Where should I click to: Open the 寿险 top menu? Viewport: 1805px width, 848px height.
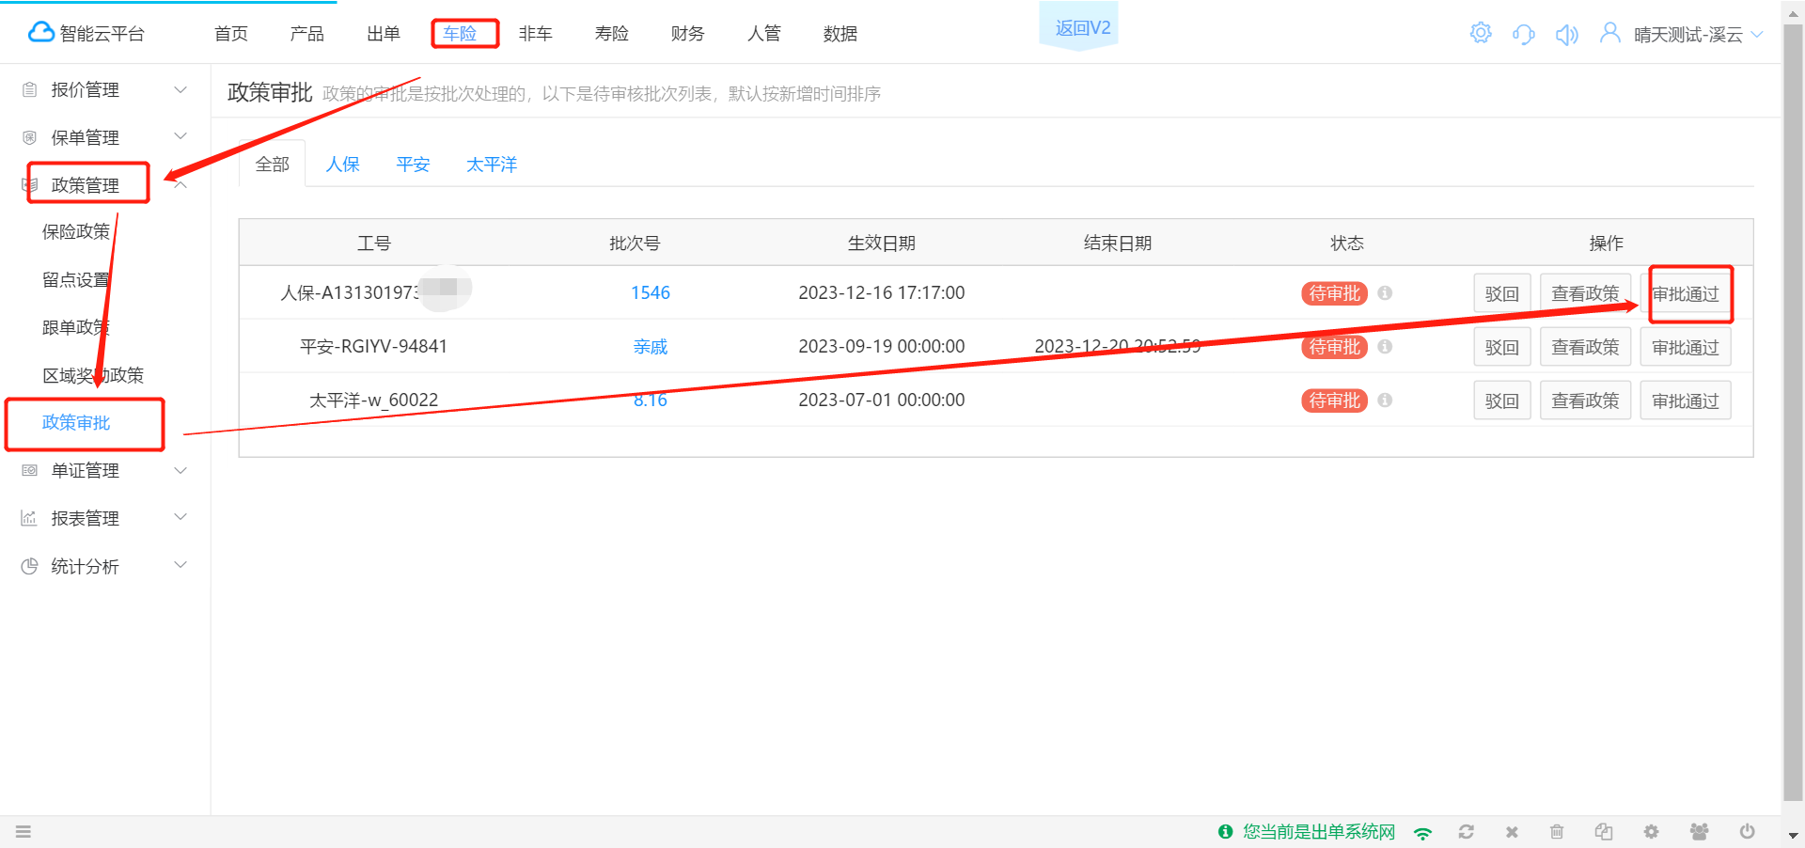coord(612,34)
